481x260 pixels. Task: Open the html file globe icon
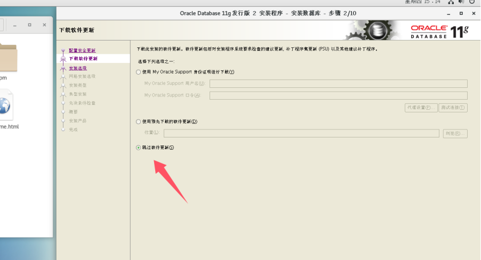tap(6, 105)
